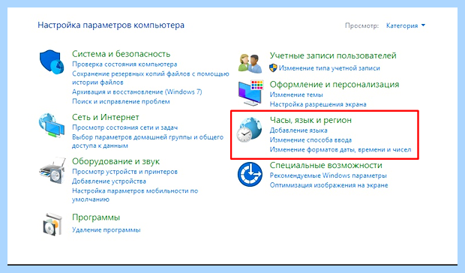Click the Clock, Language and Region globe icon
This screenshot has height=273, width=465.
tap(249, 130)
